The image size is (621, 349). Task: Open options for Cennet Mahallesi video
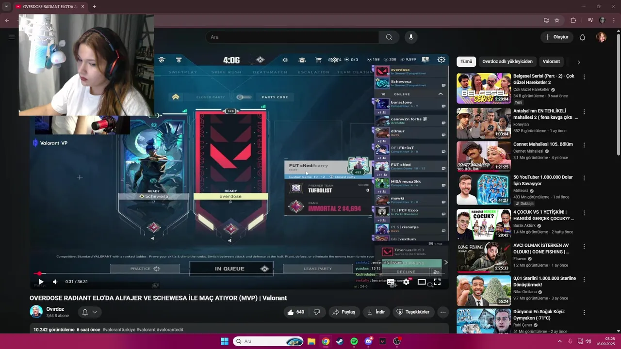click(x=584, y=145)
